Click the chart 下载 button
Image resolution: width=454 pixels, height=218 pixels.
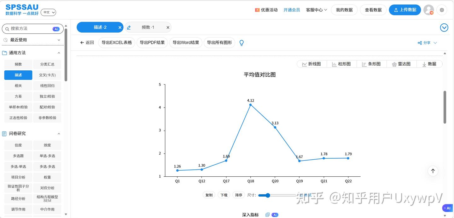[224, 195]
